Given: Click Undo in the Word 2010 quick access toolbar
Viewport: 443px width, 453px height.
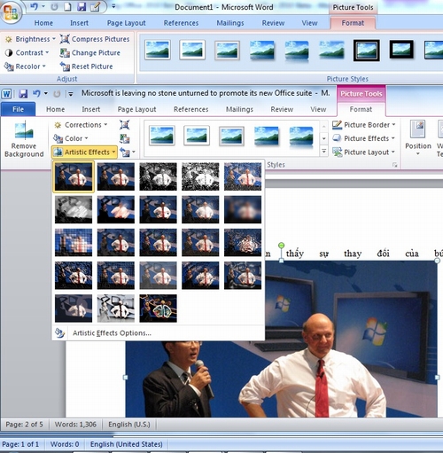Looking at the screenshot, I should (36, 94).
